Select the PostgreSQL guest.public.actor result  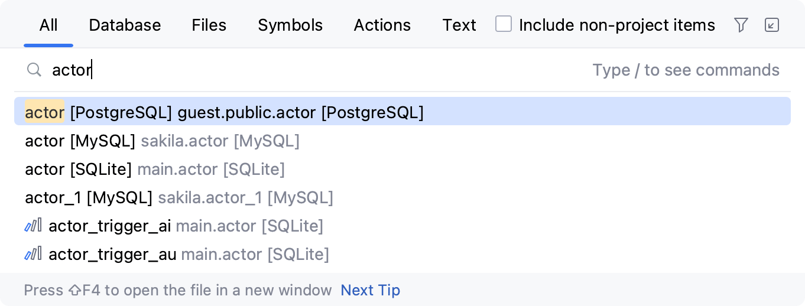[225, 112]
